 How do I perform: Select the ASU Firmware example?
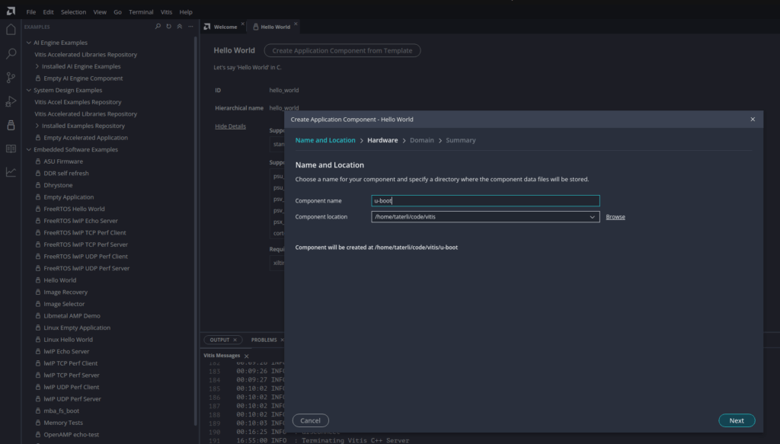(63, 161)
